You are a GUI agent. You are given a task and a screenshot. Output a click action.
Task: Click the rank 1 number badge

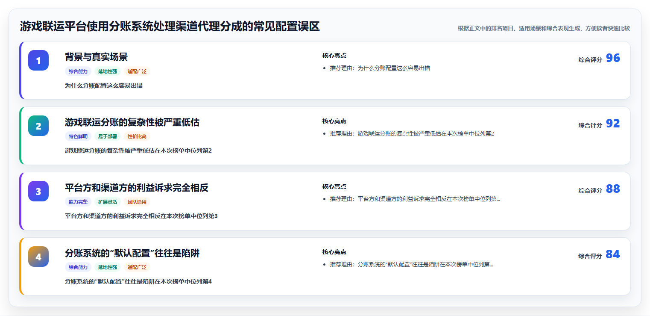click(x=38, y=60)
